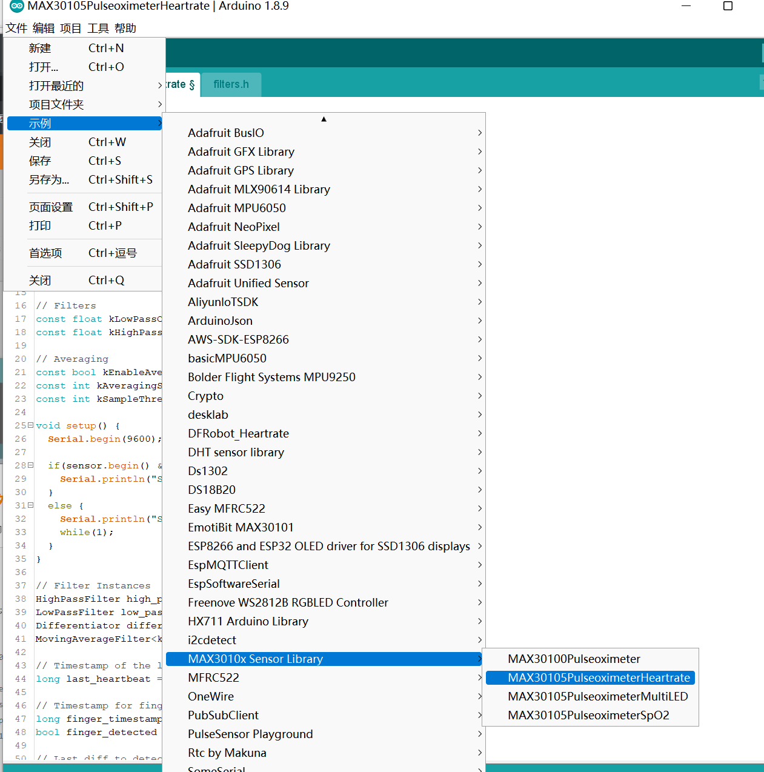Expand the 项目文件夹 submenu
Image resolution: width=764 pixels, height=772 pixels.
pyautogui.click(x=85, y=104)
